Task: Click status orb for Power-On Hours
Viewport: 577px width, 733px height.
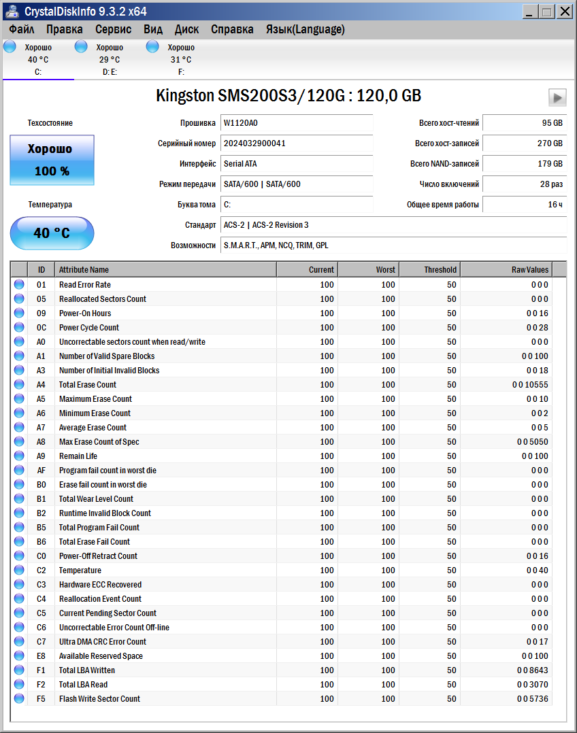Action: tap(19, 313)
